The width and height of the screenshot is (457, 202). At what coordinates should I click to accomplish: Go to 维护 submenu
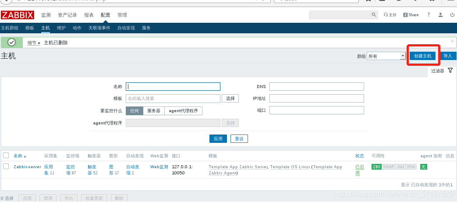(61, 28)
